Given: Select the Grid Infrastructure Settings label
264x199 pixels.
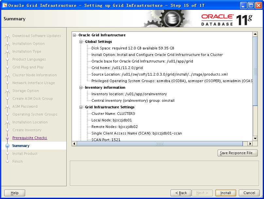Looking at the screenshot, I should [109, 107].
